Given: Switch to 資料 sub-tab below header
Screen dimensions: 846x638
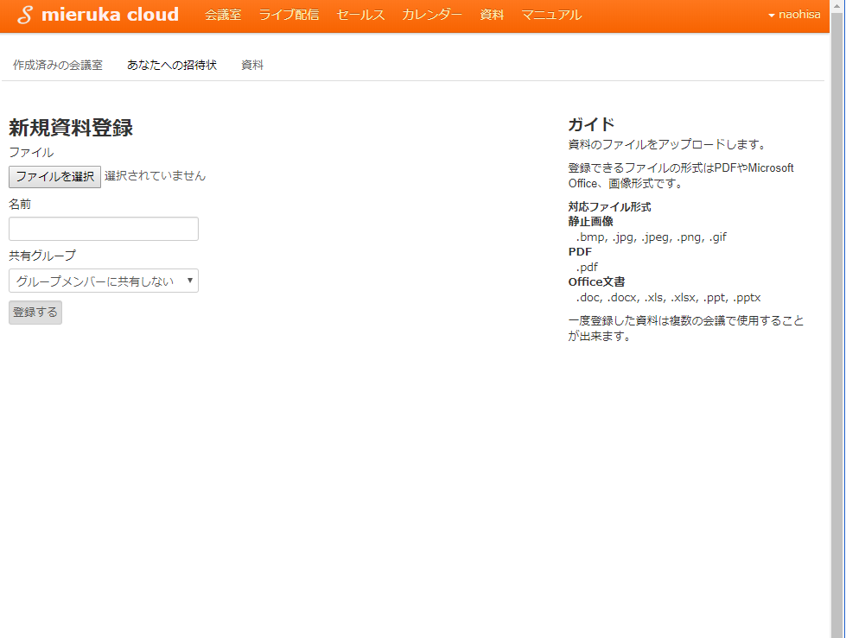Looking at the screenshot, I should click(x=252, y=66).
